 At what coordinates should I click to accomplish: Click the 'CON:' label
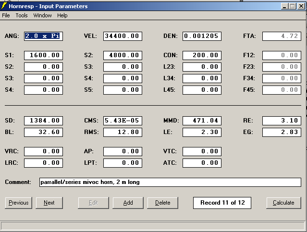click(x=171, y=55)
